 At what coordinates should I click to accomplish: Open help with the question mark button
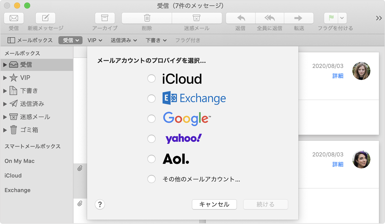pyautogui.click(x=100, y=204)
